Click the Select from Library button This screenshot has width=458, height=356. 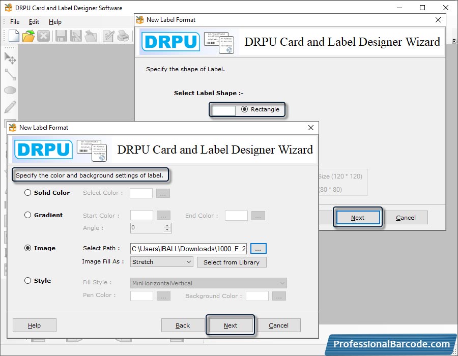(x=232, y=262)
